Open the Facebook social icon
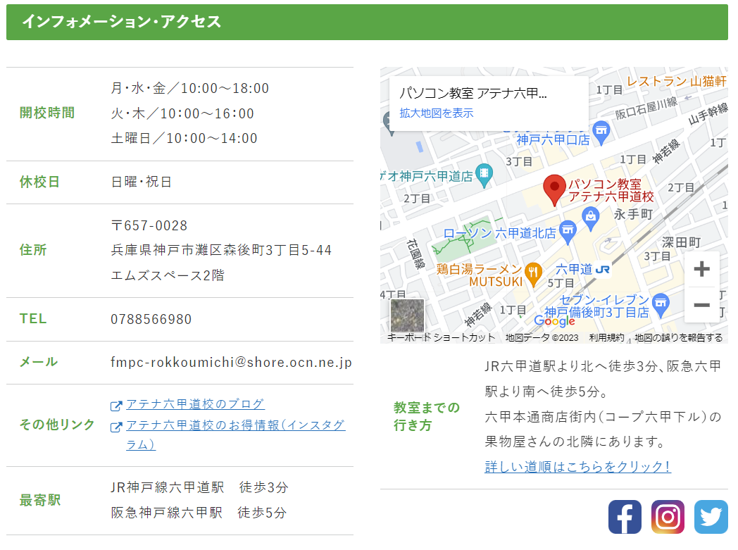 pyautogui.click(x=625, y=517)
